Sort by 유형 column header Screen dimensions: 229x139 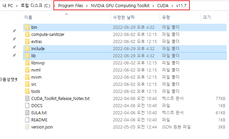(x=166, y=18)
